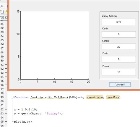Click line number 88 in the editor gutter
Image resolution: width=140 pixels, height=127 pixels.
pos(2,52)
